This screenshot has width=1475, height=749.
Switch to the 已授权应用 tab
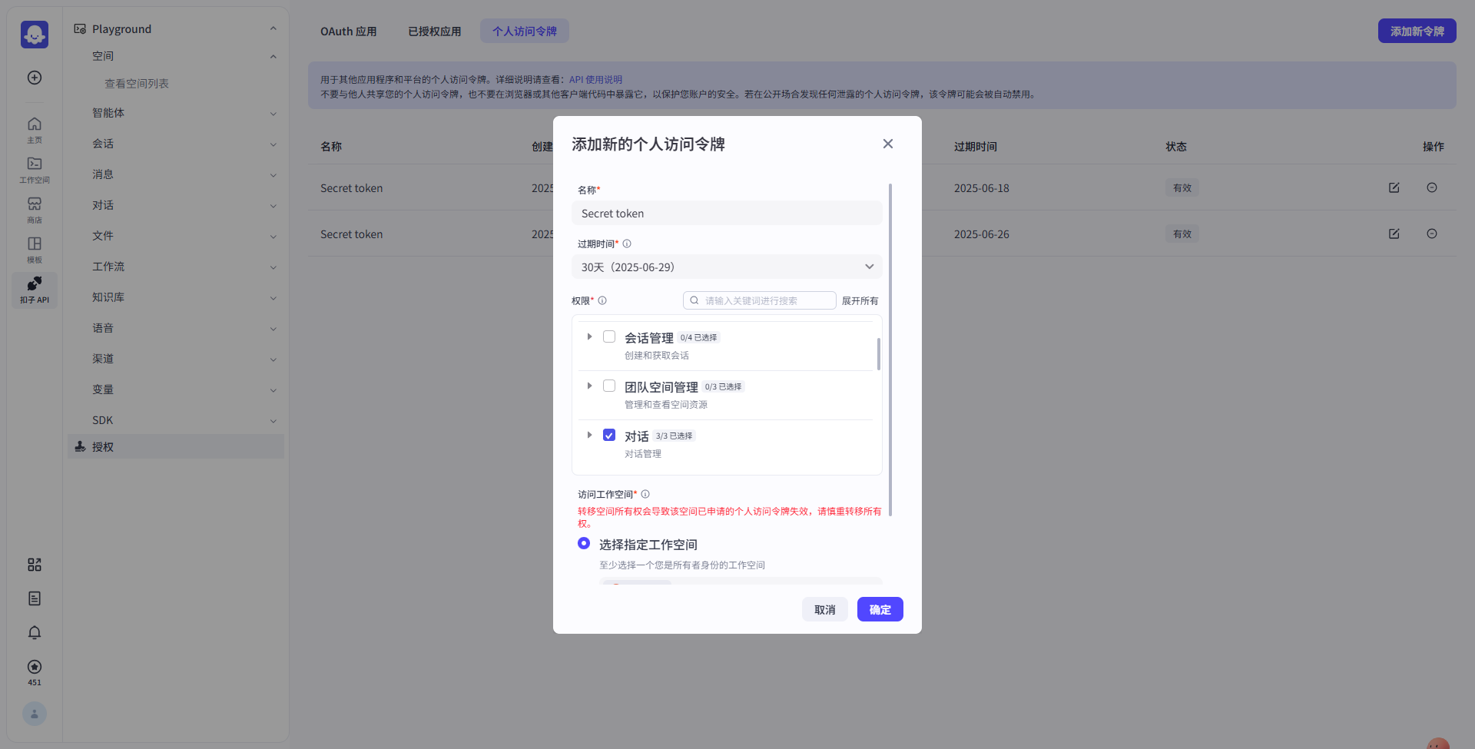pyautogui.click(x=434, y=31)
